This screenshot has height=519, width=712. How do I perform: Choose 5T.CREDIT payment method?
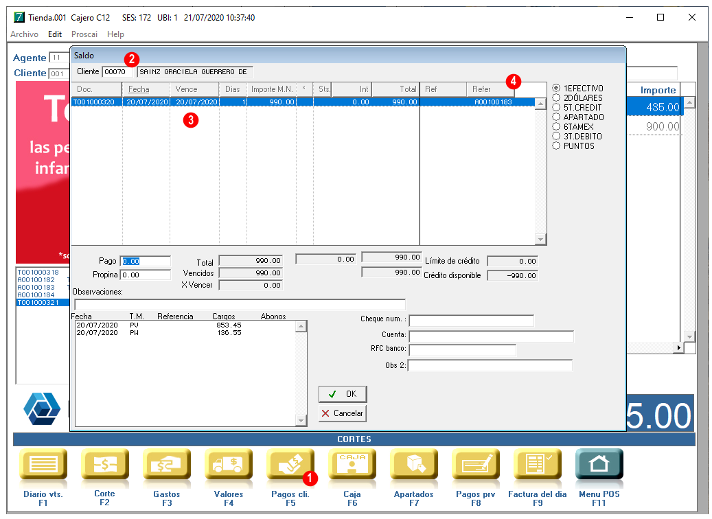[556, 108]
